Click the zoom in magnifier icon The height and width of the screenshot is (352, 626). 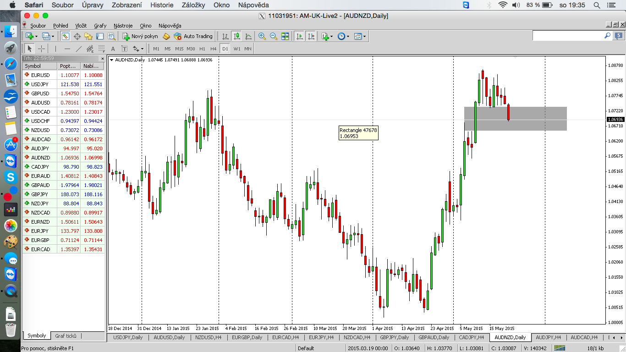(x=262, y=36)
